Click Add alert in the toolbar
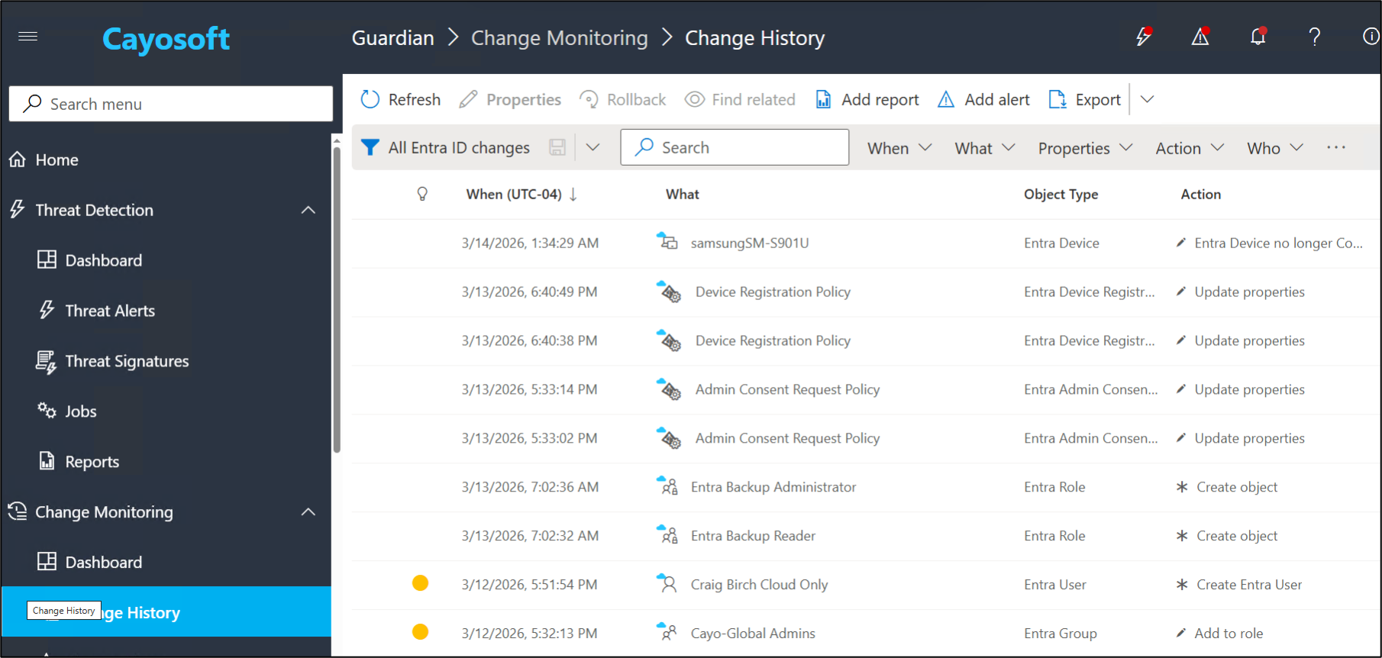The width and height of the screenshot is (1382, 658). (x=983, y=100)
